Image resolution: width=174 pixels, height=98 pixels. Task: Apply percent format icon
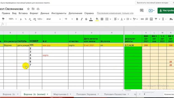[x=26, y=19]
